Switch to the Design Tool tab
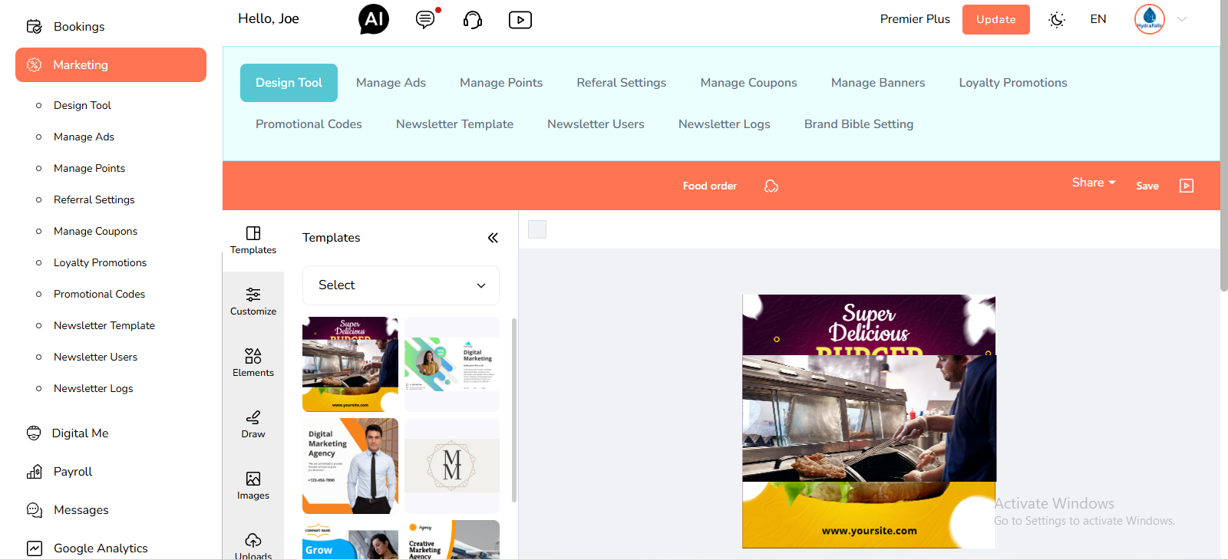 [289, 83]
